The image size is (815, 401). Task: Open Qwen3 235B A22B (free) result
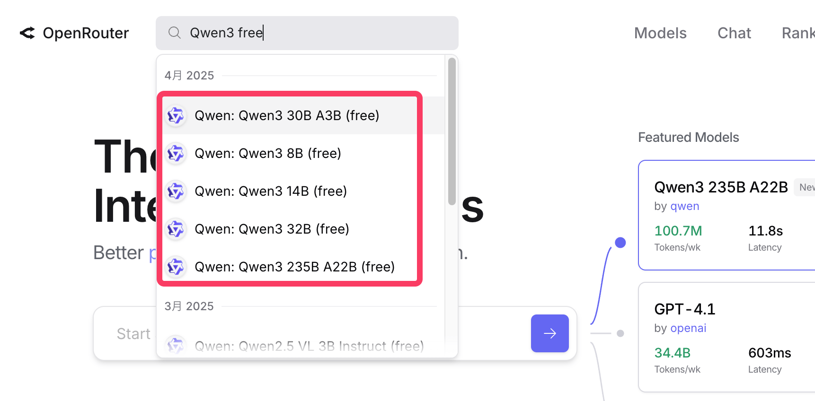[294, 267]
